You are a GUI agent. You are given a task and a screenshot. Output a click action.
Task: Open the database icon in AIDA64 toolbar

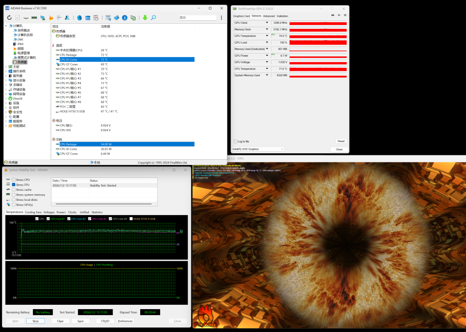point(87,18)
